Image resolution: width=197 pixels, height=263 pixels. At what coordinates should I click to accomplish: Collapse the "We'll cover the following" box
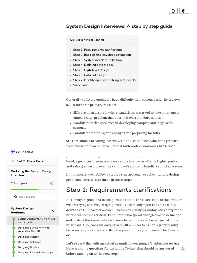pyautogui.click(x=134, y=40)
